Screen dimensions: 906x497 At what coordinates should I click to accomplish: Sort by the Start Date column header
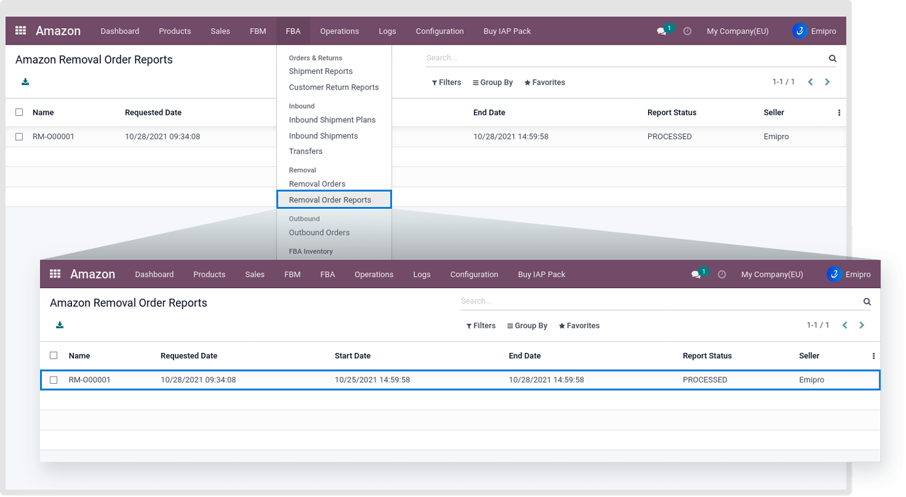point(352,356)
